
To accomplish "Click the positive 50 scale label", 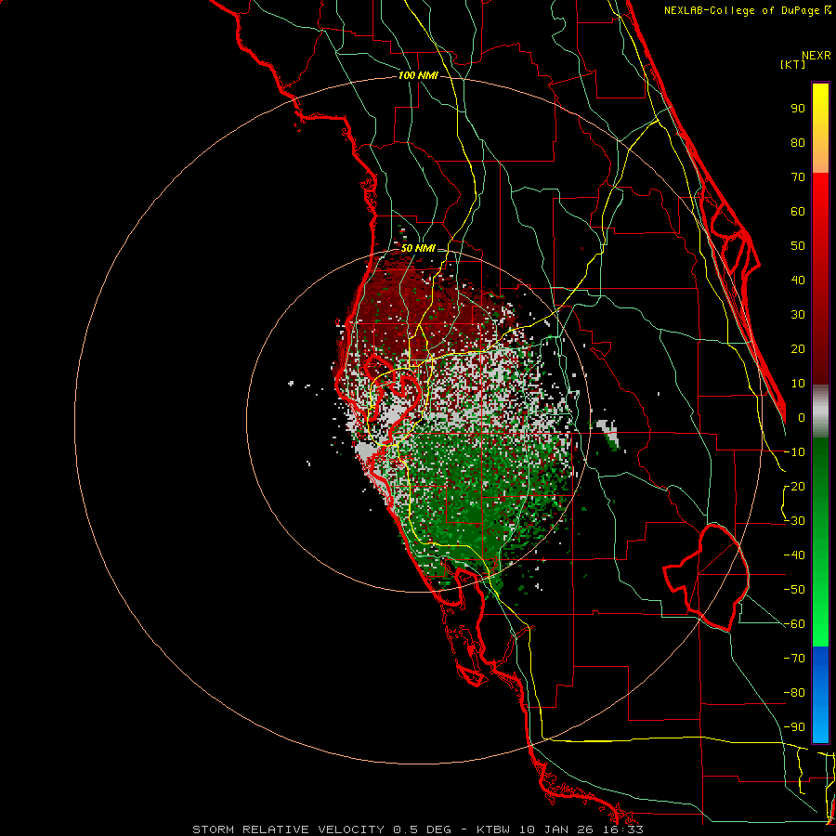I will click(x=798, y=246).
